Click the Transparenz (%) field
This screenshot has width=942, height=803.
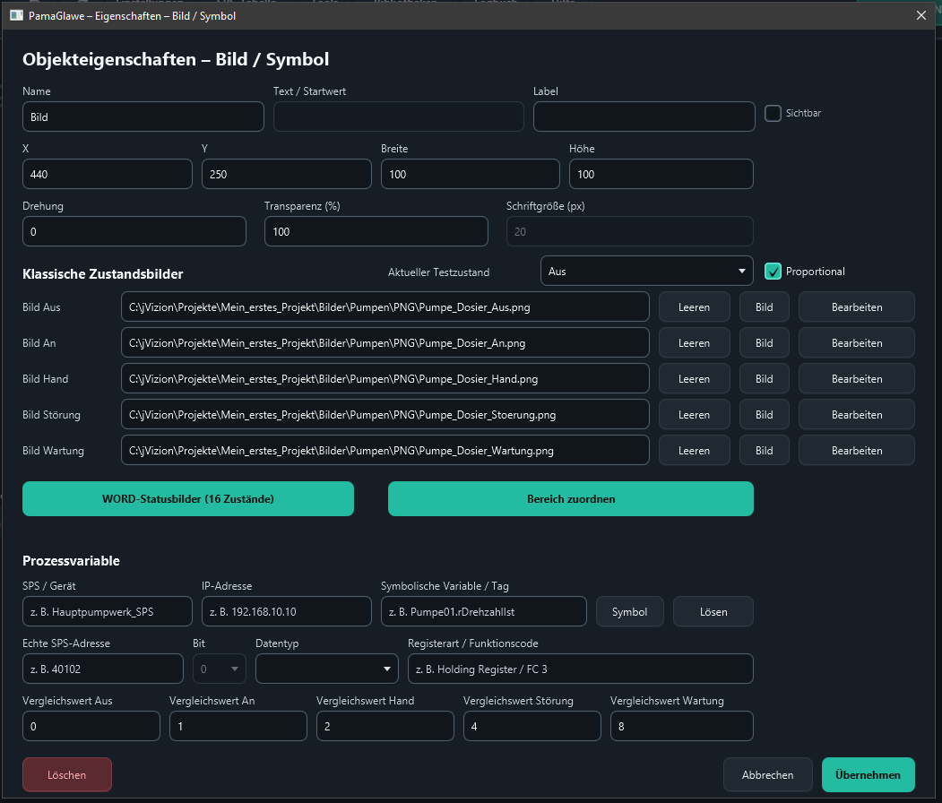(x=376, y=231)
